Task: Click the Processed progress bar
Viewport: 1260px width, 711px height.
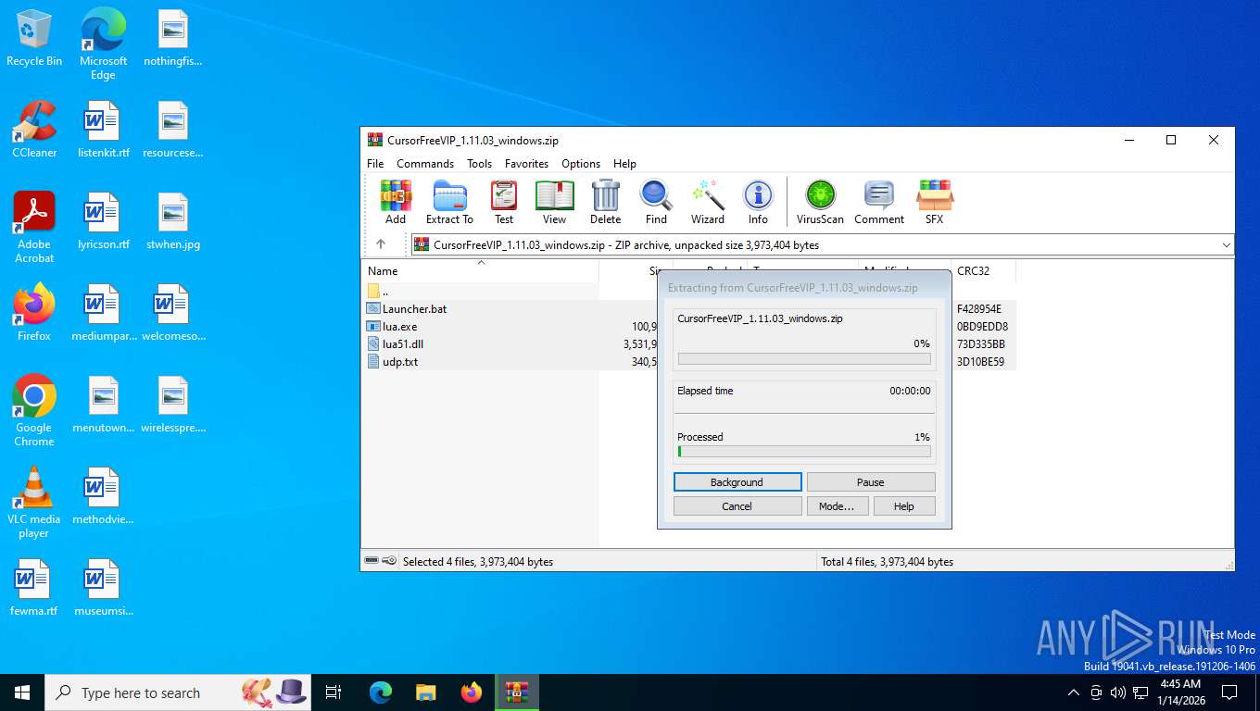Action: [x=804, y=452]
